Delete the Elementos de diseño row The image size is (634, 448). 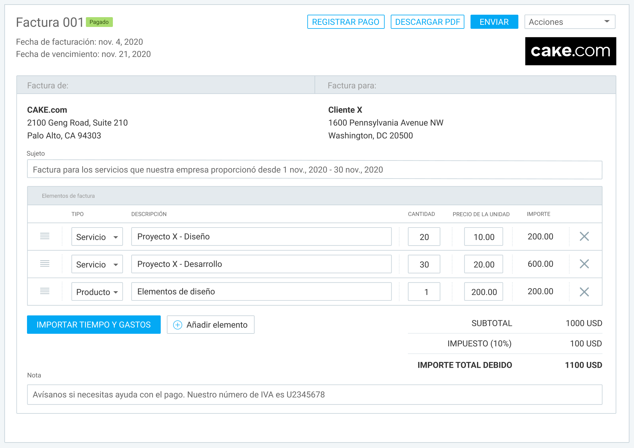584,292
